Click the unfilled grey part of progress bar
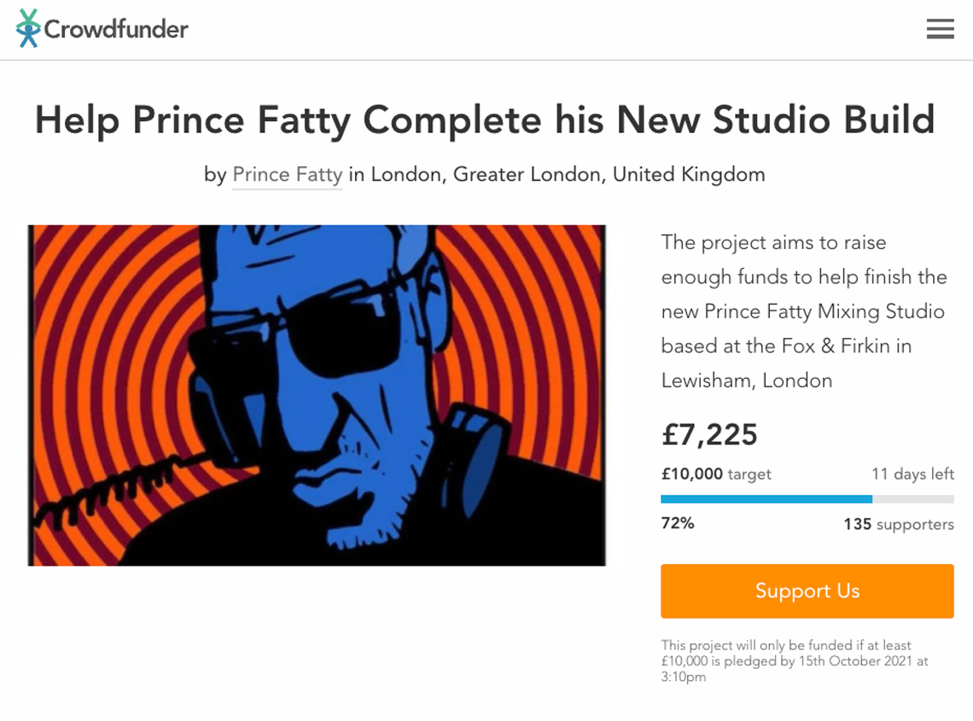 pos(912,499)
